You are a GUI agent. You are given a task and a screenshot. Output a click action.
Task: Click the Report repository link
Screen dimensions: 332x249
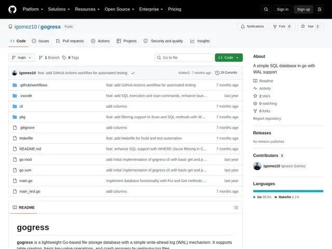(x=267, y=119)
